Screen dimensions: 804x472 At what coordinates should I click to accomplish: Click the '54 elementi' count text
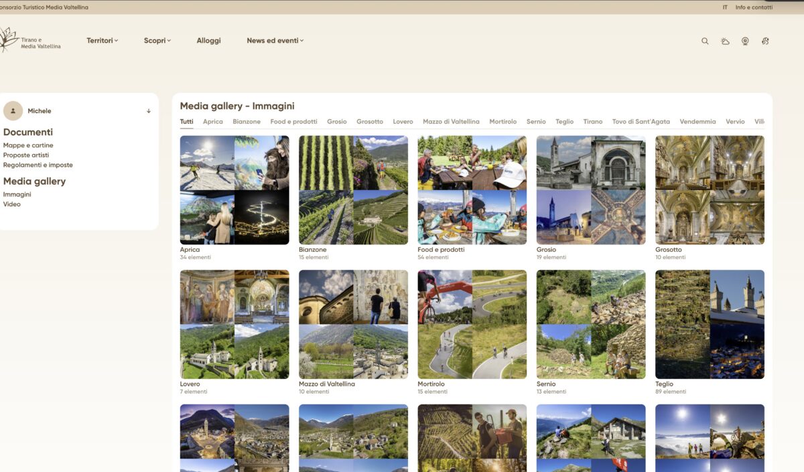(433, 257)
